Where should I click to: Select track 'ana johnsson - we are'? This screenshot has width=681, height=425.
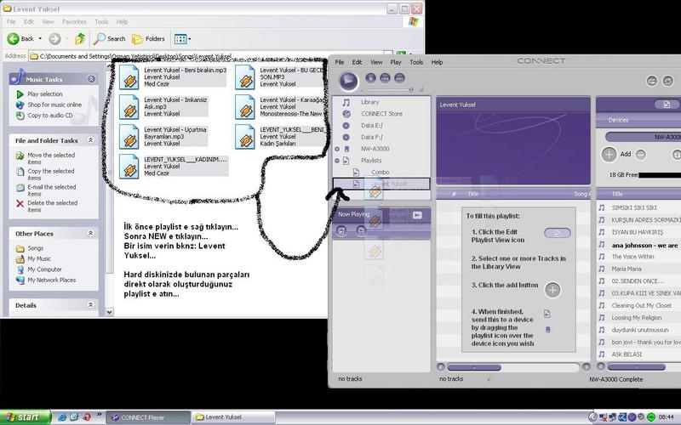click(644, 246)
